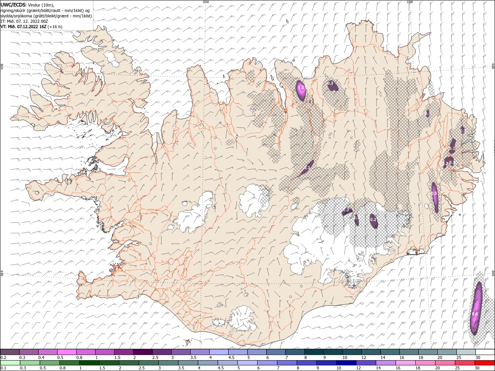Image resolution: width=495 pixels, height=371 pixels.
Task: Click the 15W longitude label
Action: coord(410,2)
